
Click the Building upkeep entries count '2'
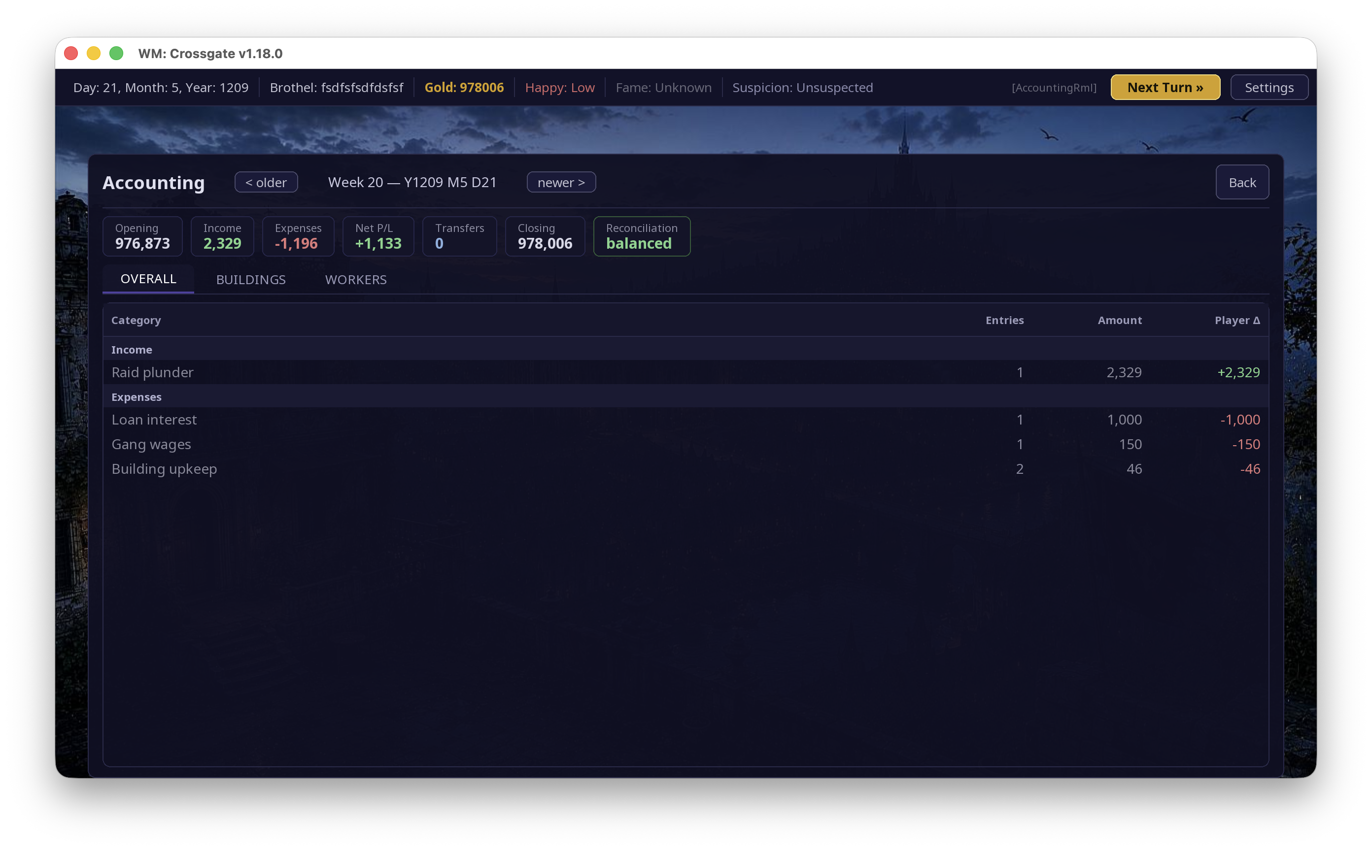point(1020,469)
